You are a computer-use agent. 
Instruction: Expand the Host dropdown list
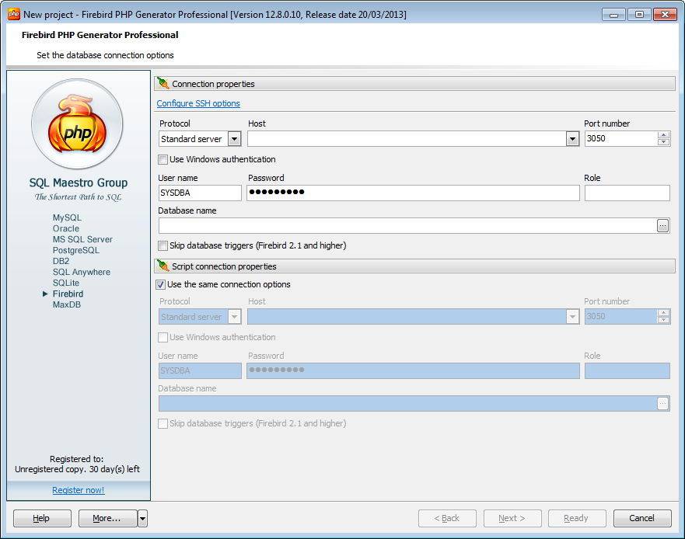pyautogui.click(x=572, y=139)
